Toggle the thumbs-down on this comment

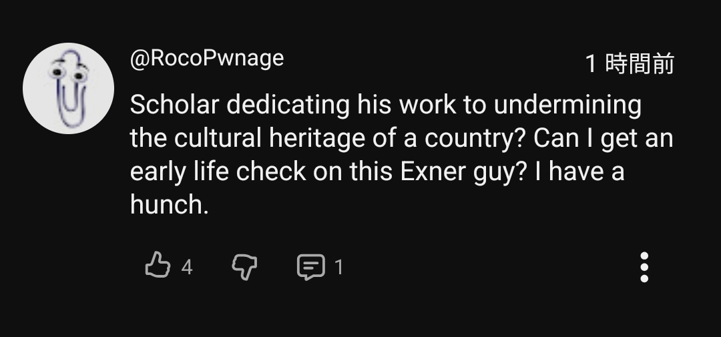[244, 267]
